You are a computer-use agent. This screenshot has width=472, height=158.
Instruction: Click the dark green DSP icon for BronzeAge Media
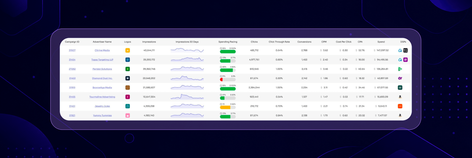[400, 88]
